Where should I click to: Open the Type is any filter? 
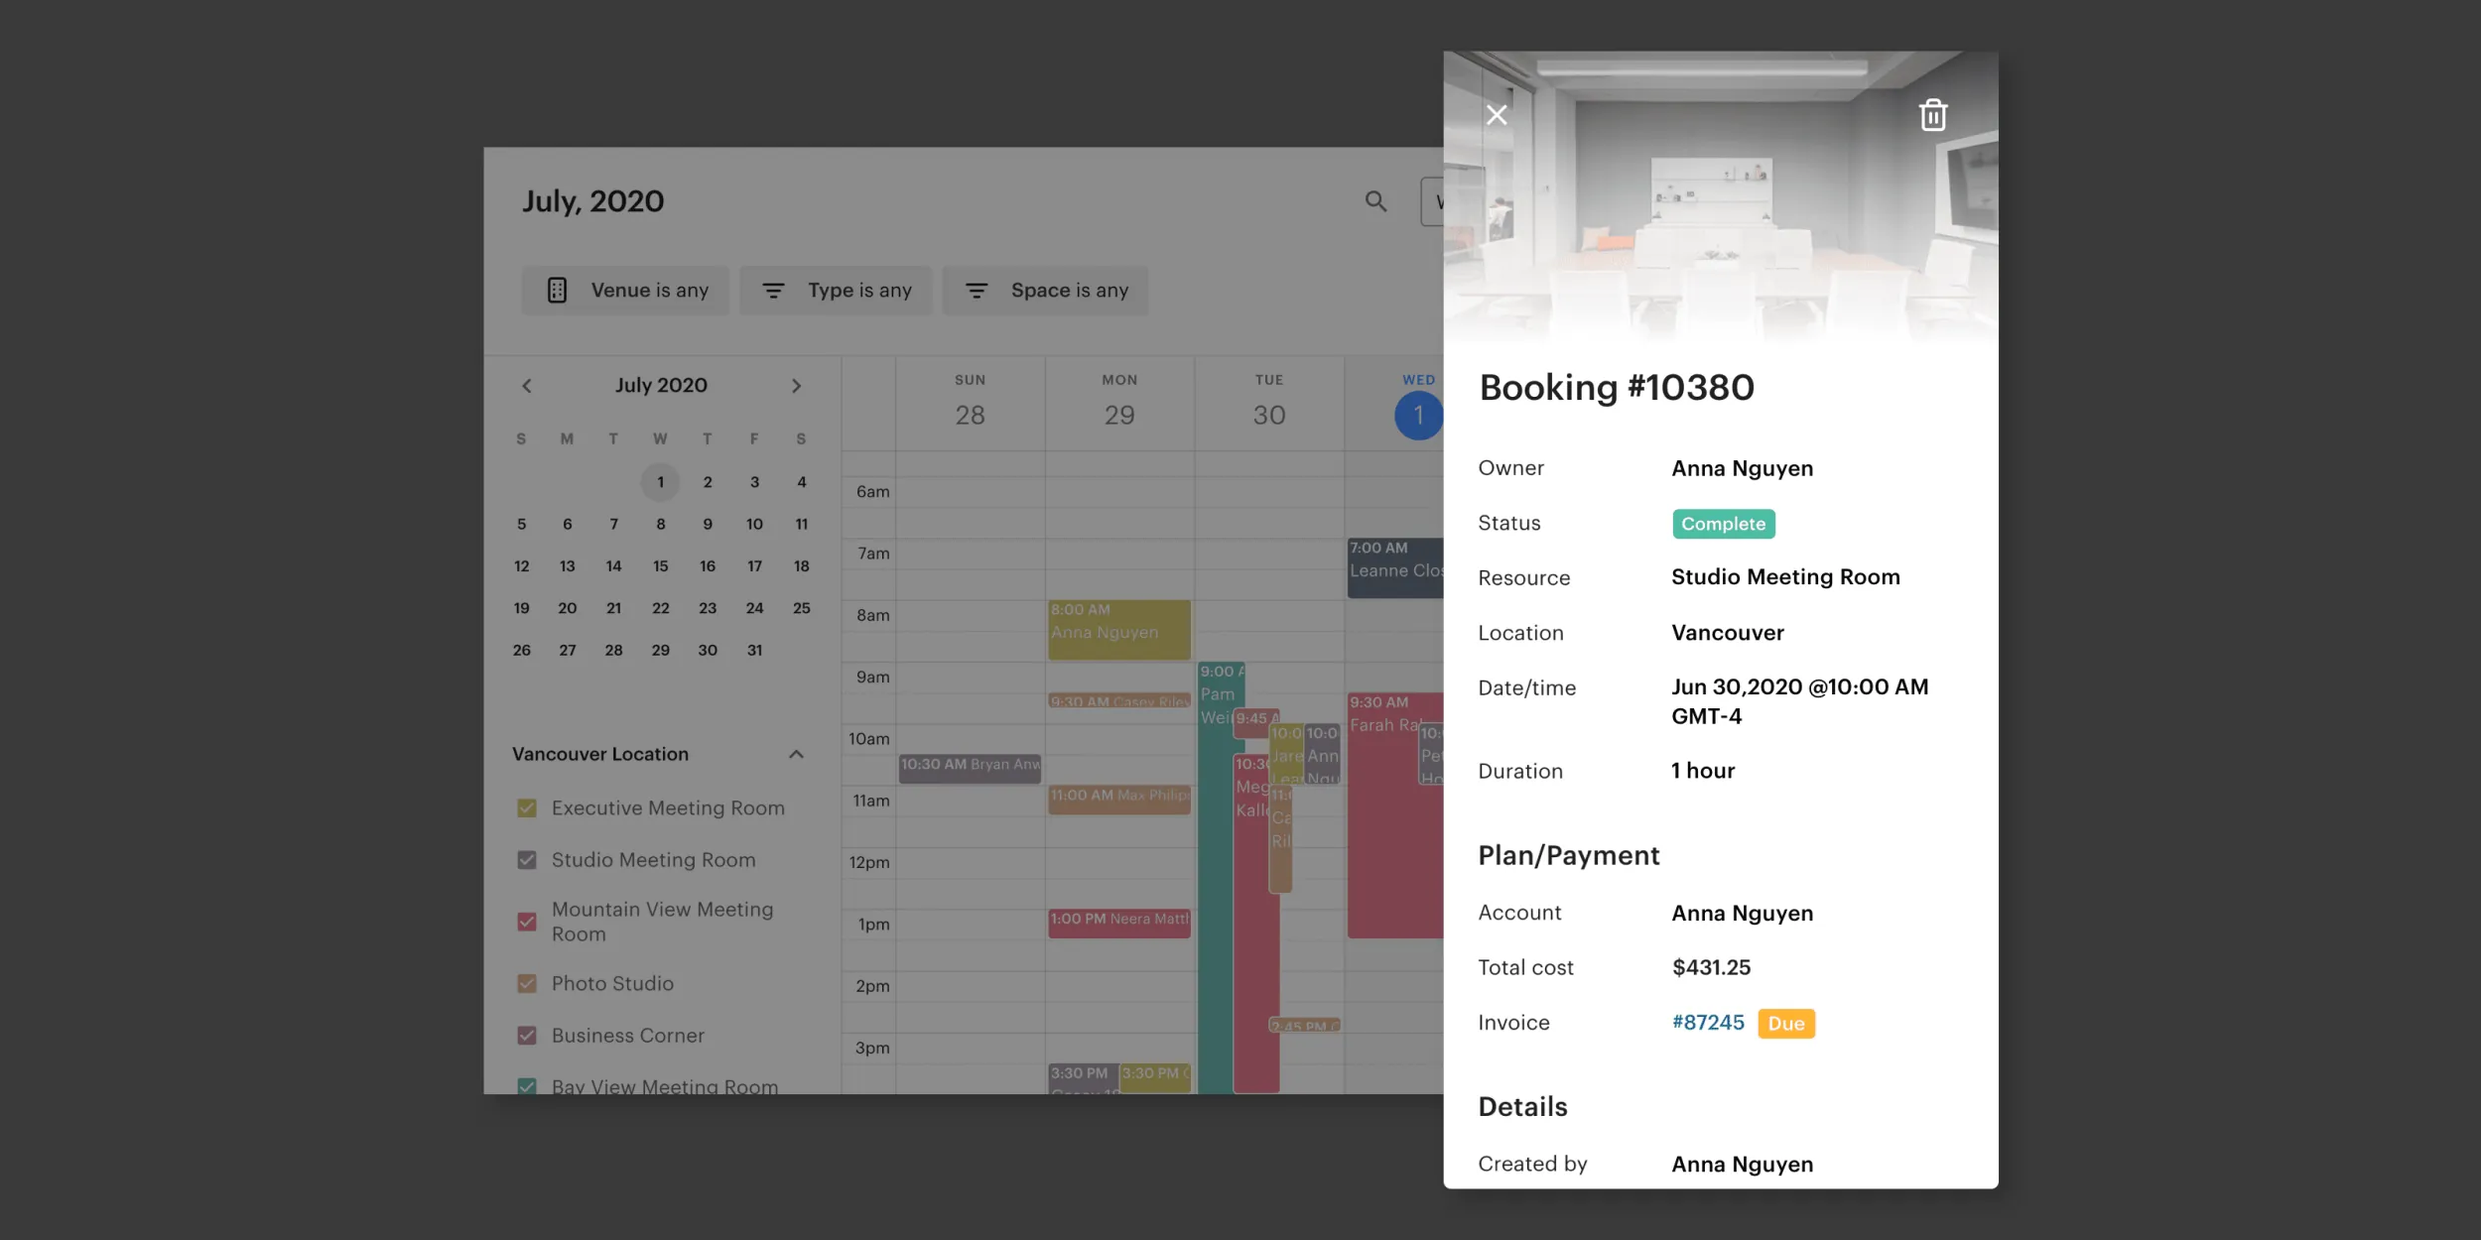click(x=836, y=291)
